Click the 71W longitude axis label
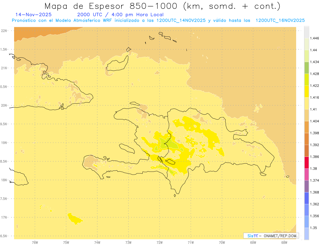 coord(191,243)
